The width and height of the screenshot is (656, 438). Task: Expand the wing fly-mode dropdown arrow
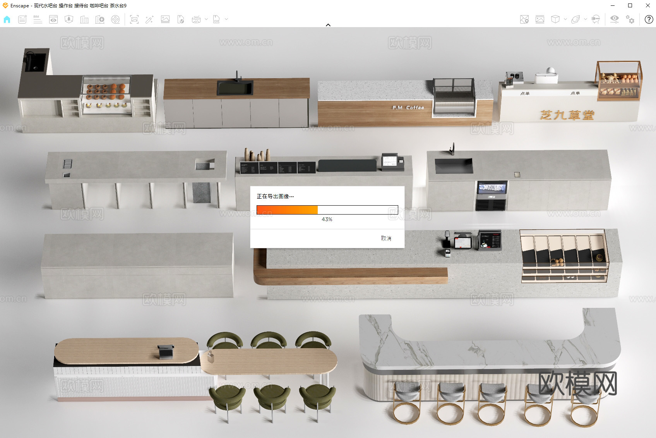tap(585, 19)
